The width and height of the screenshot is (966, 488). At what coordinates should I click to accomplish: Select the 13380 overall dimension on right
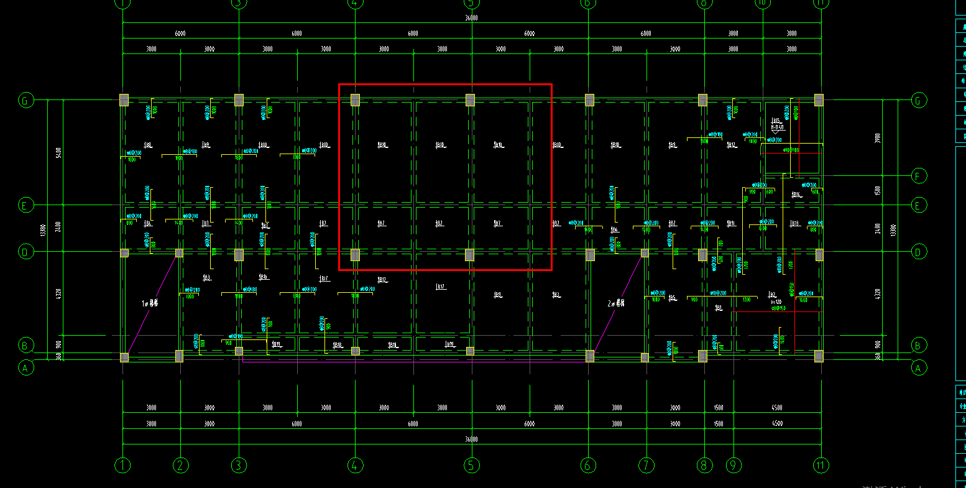(893, 229)
